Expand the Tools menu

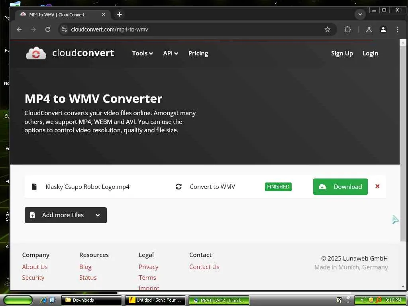coord(142,53)
